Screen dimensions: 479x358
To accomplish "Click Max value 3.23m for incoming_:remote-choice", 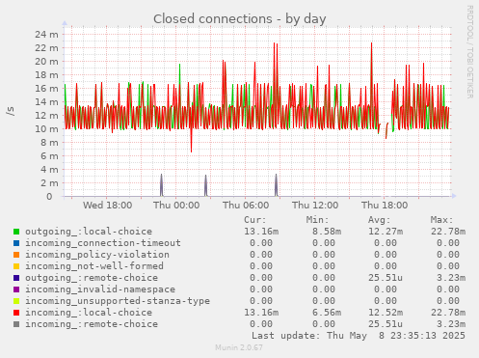I will (x=451, y=324).
